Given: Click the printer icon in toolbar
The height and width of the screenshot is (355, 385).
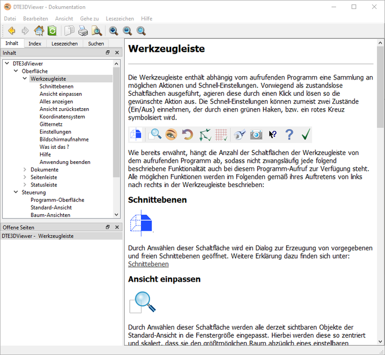Looking at the screenshot, I should click(83, 30).
